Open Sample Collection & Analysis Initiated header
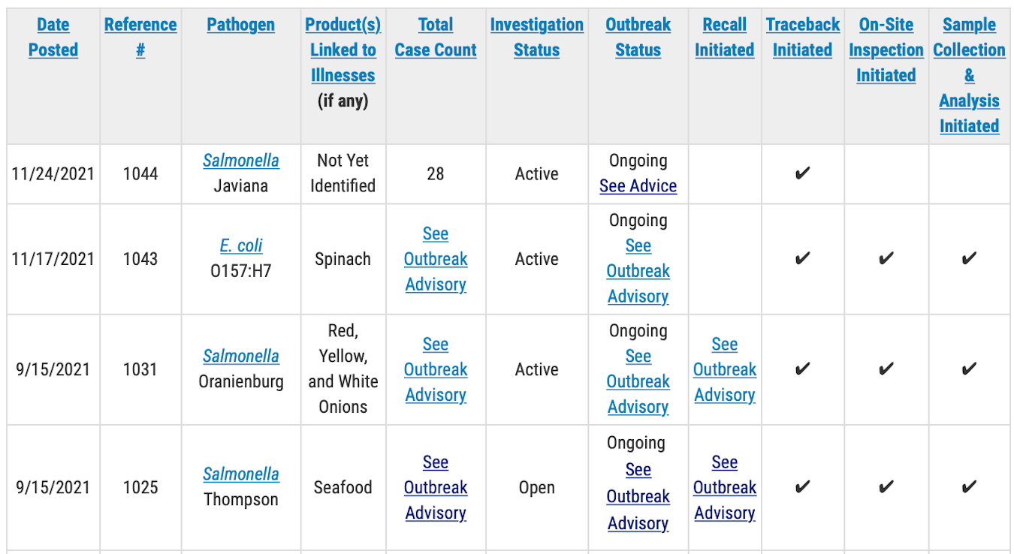Screen dimensions: 1014x554 969,75
